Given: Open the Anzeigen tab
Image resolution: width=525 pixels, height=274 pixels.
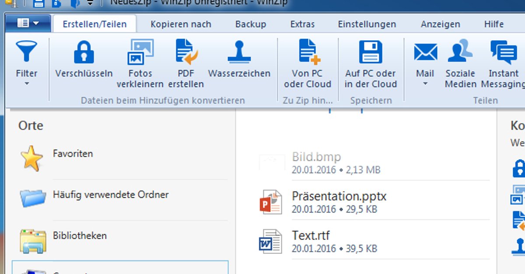Looking at the screenshot, I should 440,24.
